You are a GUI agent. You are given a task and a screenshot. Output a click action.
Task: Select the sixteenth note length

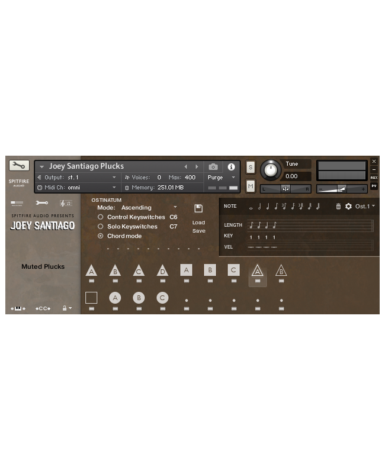pos(293,206)
